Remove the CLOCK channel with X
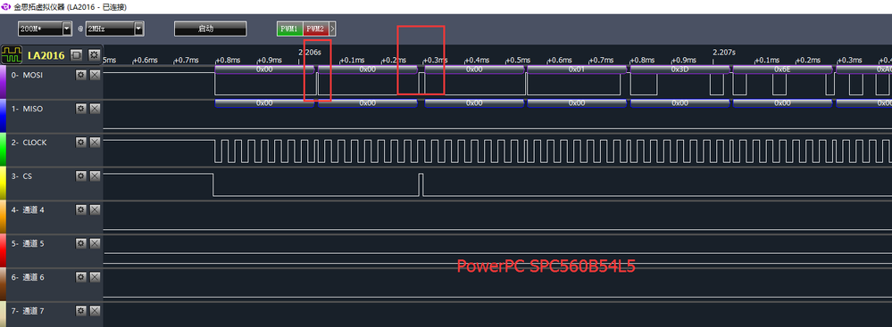The width and height of the screenshot is (892, 327). tap(95, 143)
